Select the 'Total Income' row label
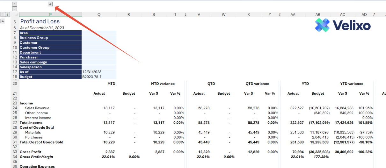386x168 pixels. pyautogui.click(x=31, y=123)
